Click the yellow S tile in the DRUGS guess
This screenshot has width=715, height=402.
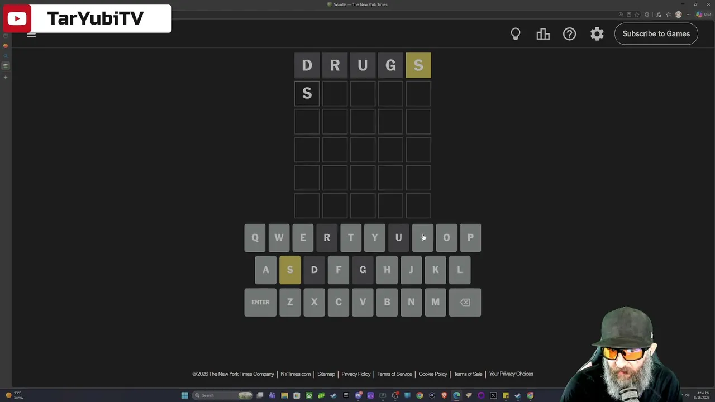tap(418, 65)
